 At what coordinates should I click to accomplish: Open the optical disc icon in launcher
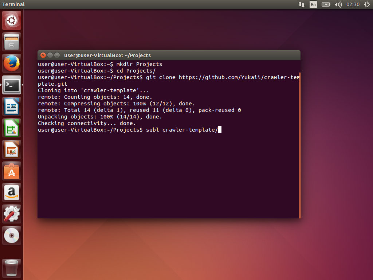(x=12, y=236)
